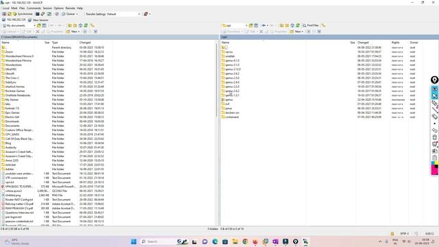Open session in PuTTY icon

[x=43, y=14]
